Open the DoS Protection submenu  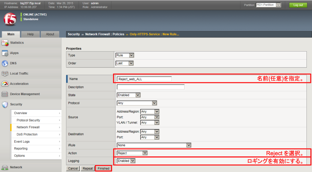36,134
